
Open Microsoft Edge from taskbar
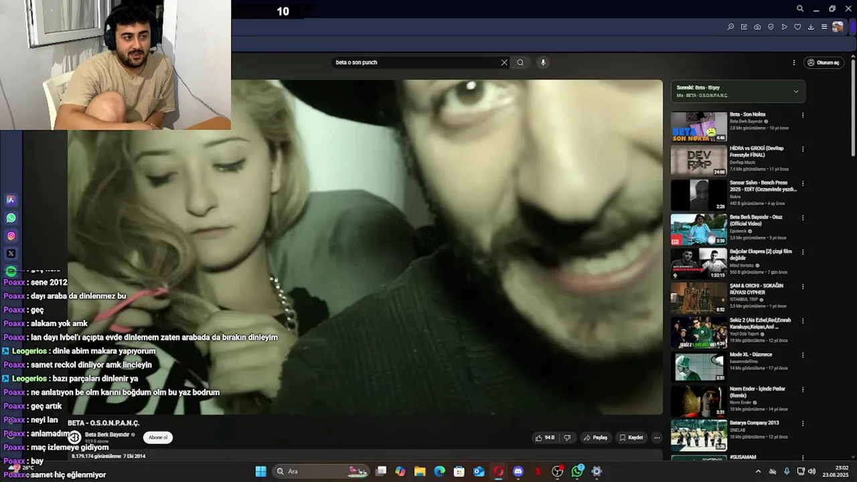tap(439, 471)
